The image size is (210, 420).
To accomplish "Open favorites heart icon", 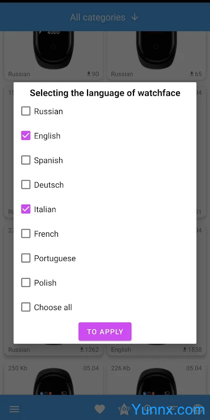I will coord(100,409).
